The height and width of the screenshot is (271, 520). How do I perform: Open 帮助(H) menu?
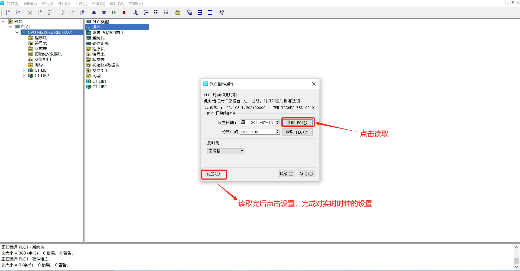click(x=136, y=4)
